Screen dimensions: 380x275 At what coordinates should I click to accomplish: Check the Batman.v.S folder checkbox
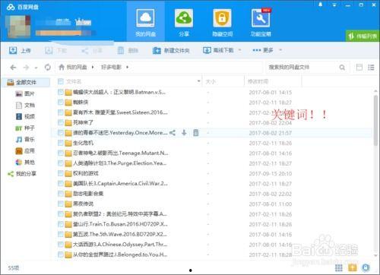coord(61,92)
